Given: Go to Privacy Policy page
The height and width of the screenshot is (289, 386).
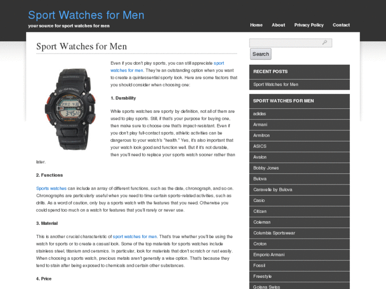Looking at the screenshot, I should tap(309, 25).
